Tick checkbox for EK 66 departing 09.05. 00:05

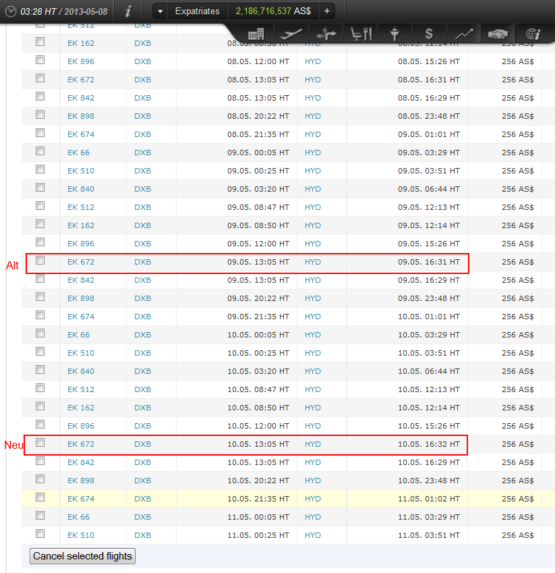[x=40, y=151]
